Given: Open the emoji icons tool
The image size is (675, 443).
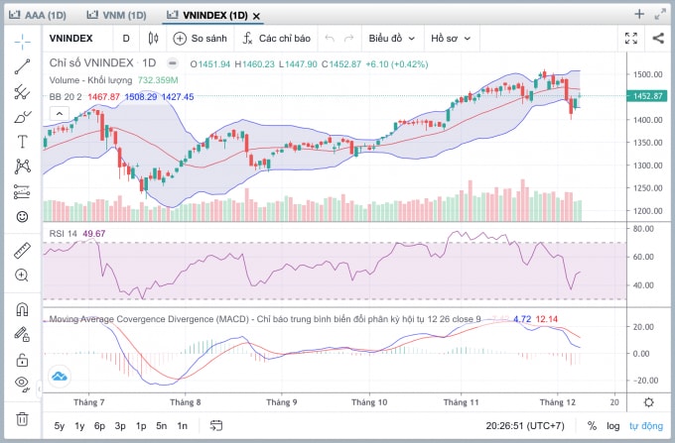Looking at the screenshot, I should tap(23, 217).
